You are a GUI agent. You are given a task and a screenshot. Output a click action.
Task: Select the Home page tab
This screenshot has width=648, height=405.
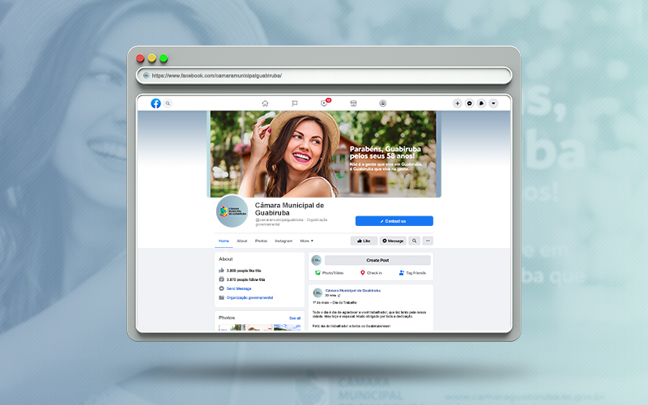(224, 241)
